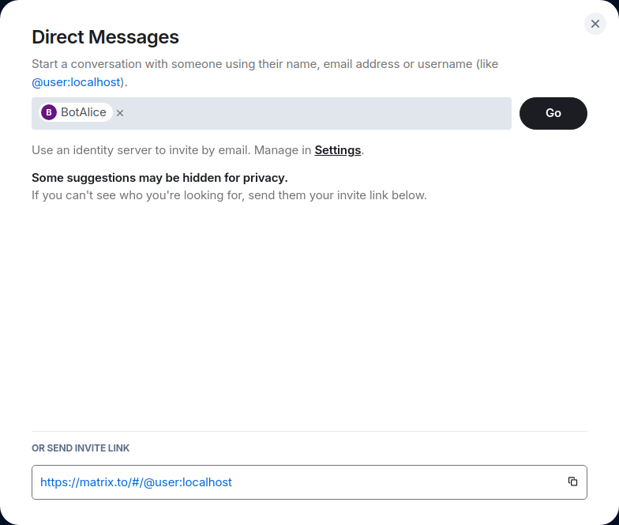Close the Direct Messages dialog
Image resolution: width=619 pixels, height=525 pixels.
tap(595, 24)
